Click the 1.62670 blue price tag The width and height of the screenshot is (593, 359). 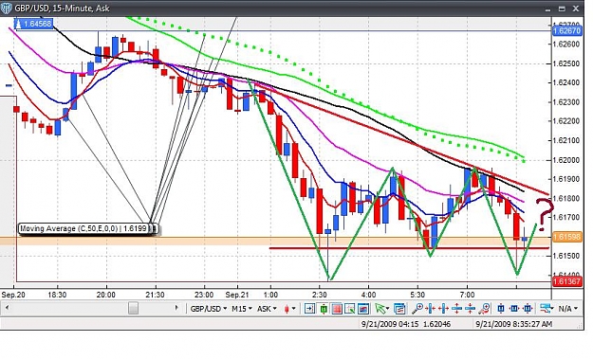click(566, 31)
